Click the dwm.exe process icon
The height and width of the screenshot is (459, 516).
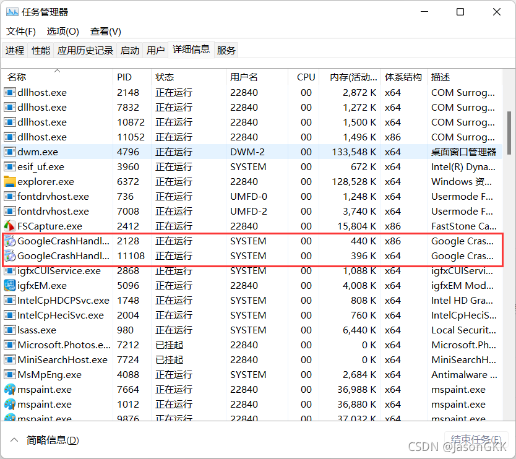[x=9, y=152]
